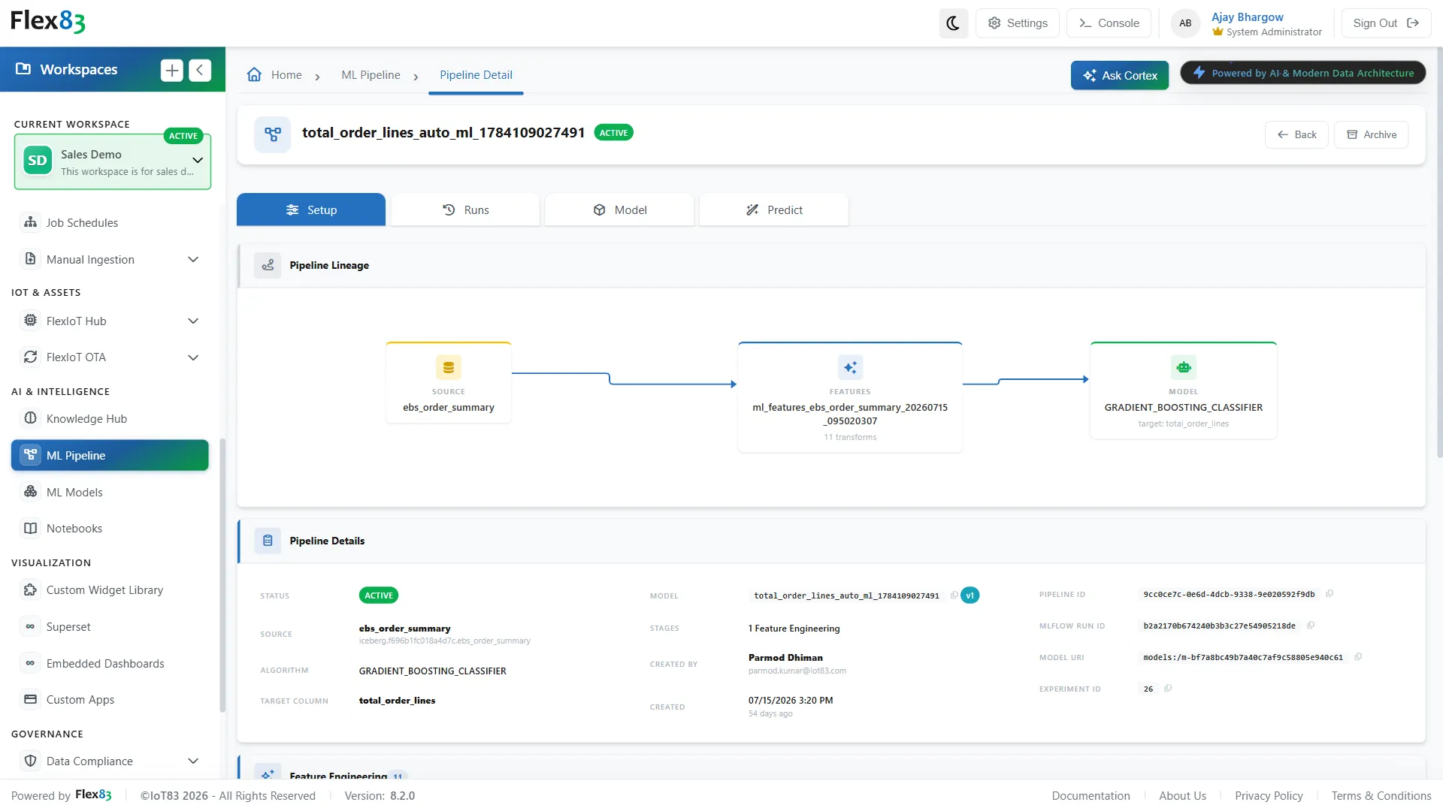This screenshot has width=1443, height=811.
Task: Copy the Model URI value
Action: click(x=1358, y=657)
